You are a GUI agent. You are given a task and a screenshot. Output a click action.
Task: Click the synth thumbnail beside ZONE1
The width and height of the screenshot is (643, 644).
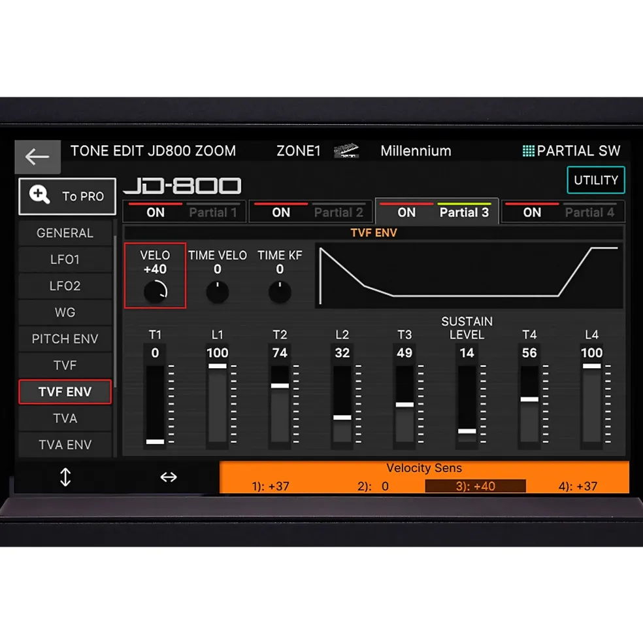coord(346,150)
